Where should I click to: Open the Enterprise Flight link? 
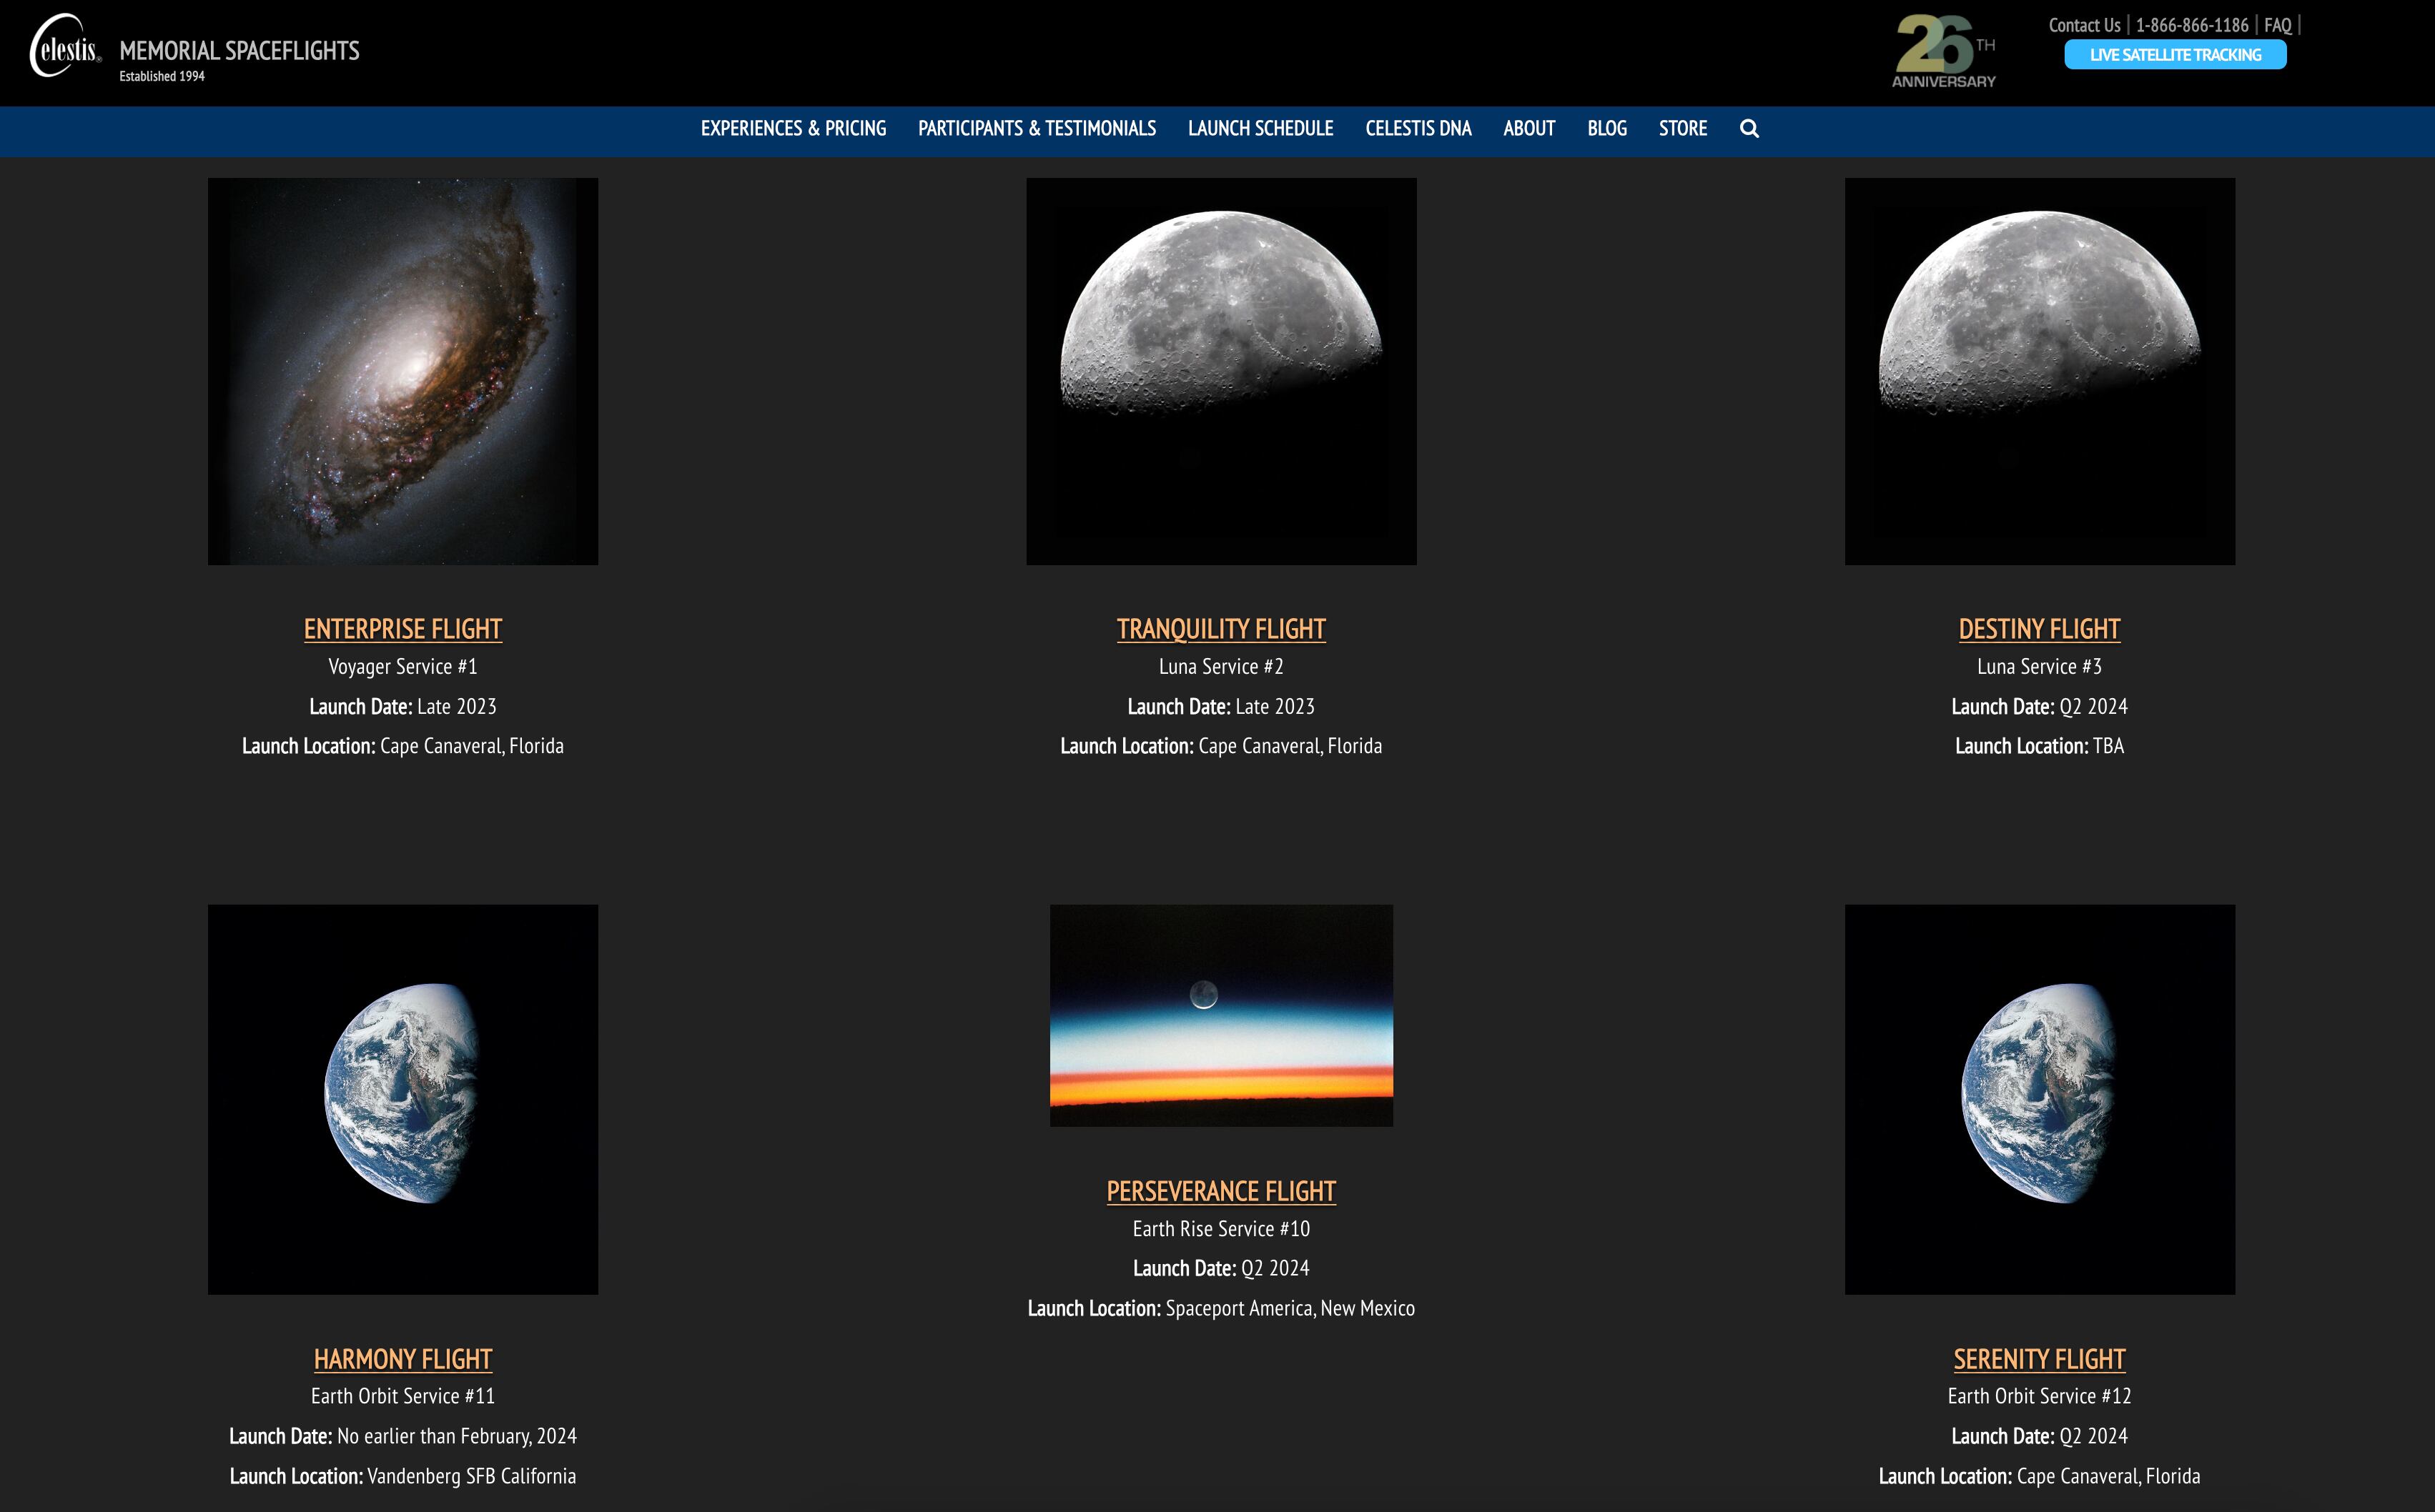(402, 629)
